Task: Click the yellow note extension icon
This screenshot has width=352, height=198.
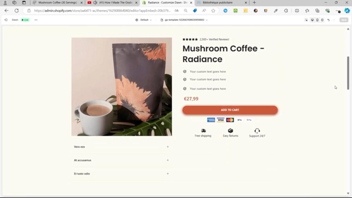Action: pos(245,11)
